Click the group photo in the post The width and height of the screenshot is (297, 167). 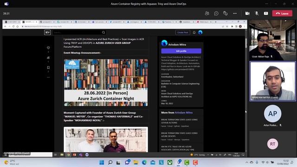click(106, 140)
